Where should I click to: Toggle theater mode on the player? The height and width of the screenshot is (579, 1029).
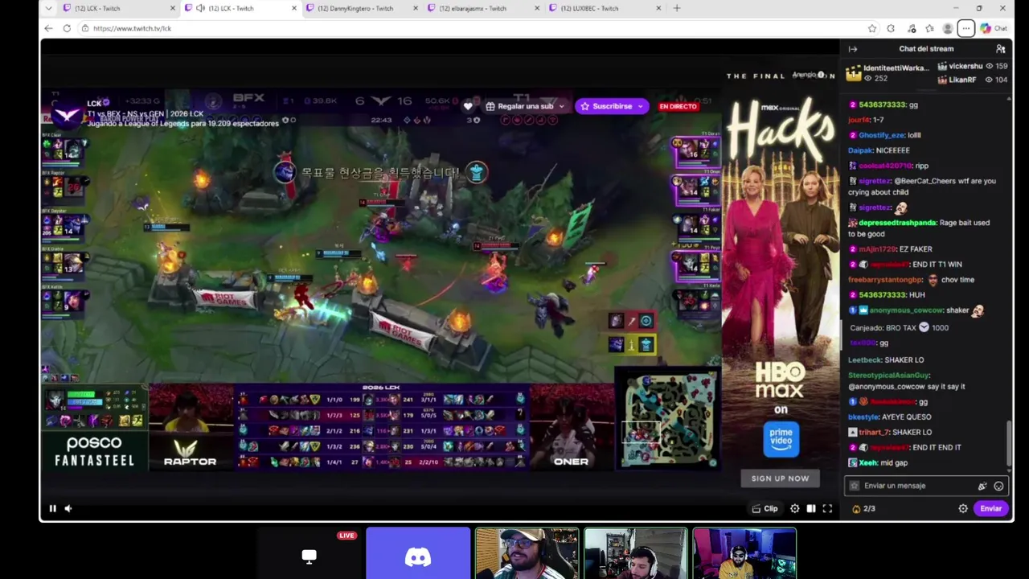point(811,508)
